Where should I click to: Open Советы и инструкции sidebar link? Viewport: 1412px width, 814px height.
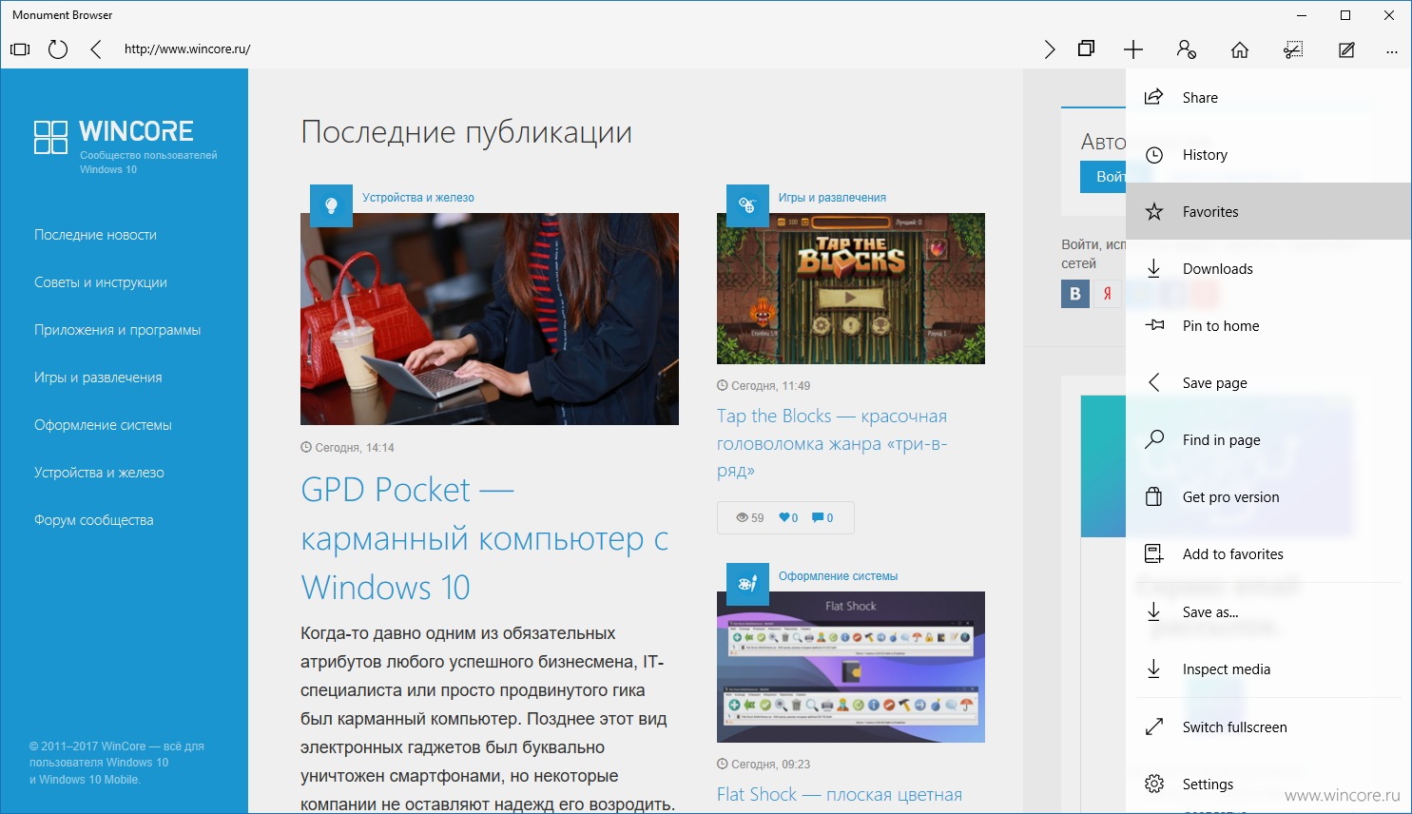tap(101, 282)
